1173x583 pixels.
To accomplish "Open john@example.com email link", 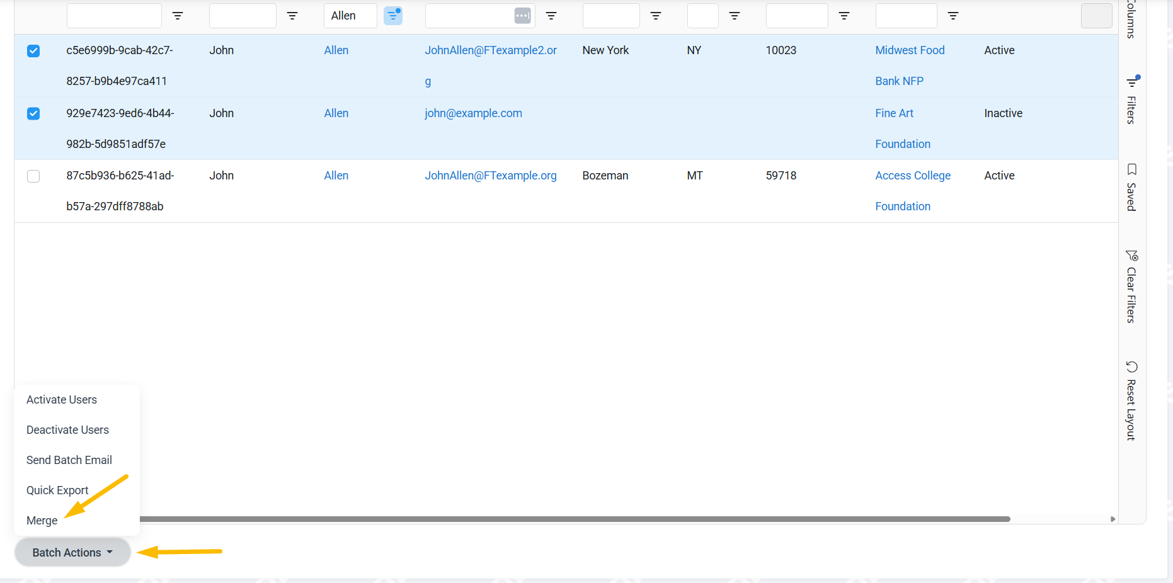I will pyautogui.click(x=473, y=113).
